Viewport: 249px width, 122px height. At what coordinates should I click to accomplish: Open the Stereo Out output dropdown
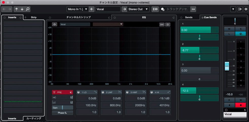[x=138, y=9]
